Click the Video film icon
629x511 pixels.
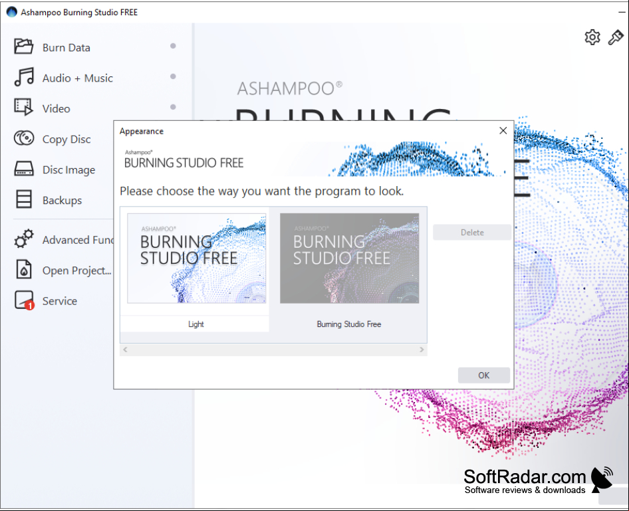[x=24, y=107]
